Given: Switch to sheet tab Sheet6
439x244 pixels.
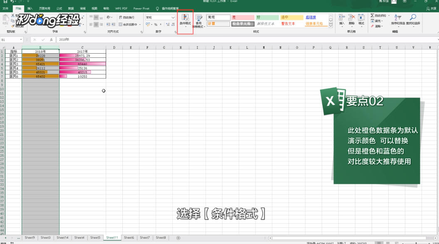Looking at the screenshot, I should [129, 238].
